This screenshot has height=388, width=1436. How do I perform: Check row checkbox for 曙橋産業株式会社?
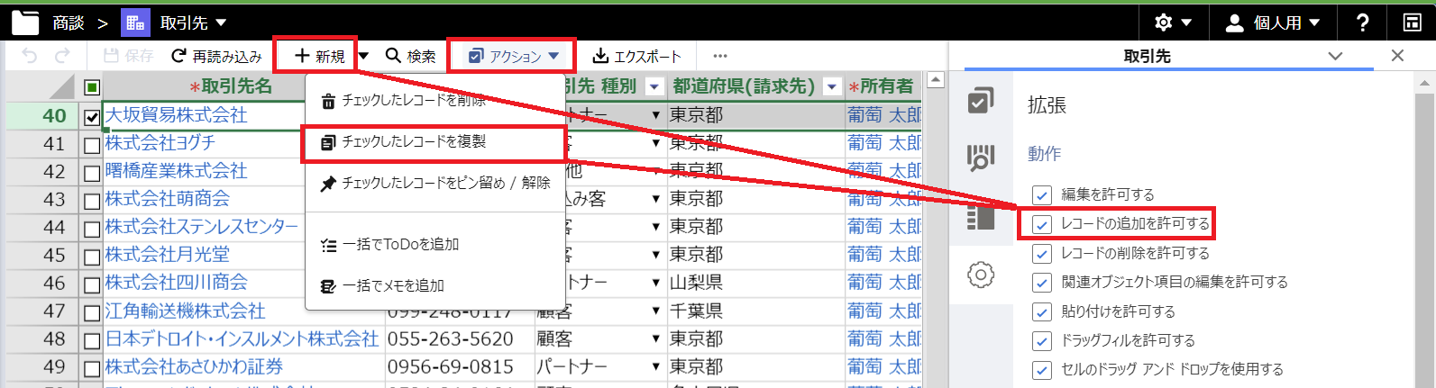(x=91, y=173)
